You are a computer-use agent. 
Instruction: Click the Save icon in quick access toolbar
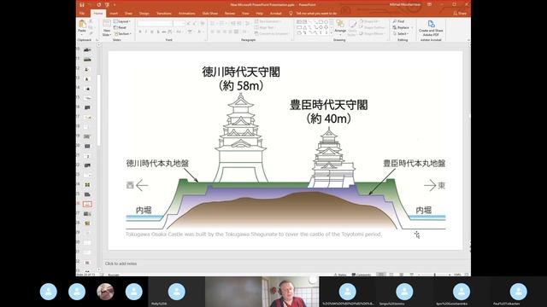click(x=82, y=5)
